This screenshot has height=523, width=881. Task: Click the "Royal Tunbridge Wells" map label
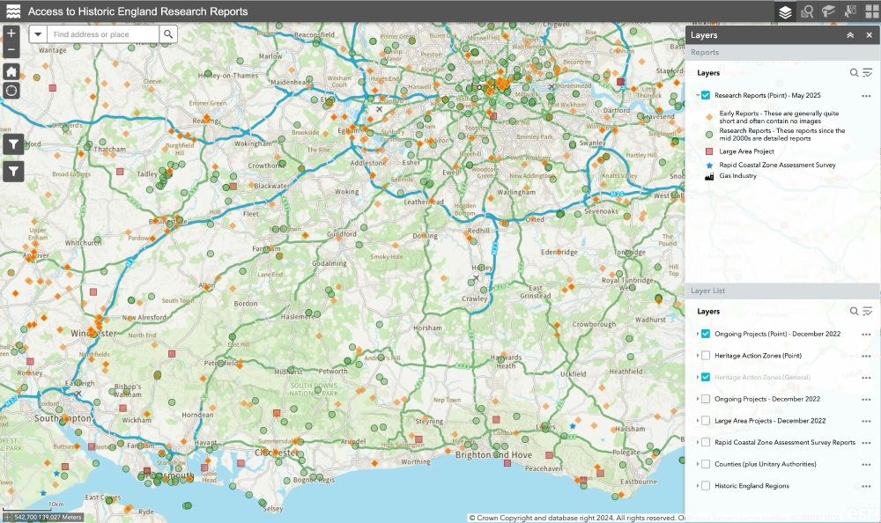point(627,284)
